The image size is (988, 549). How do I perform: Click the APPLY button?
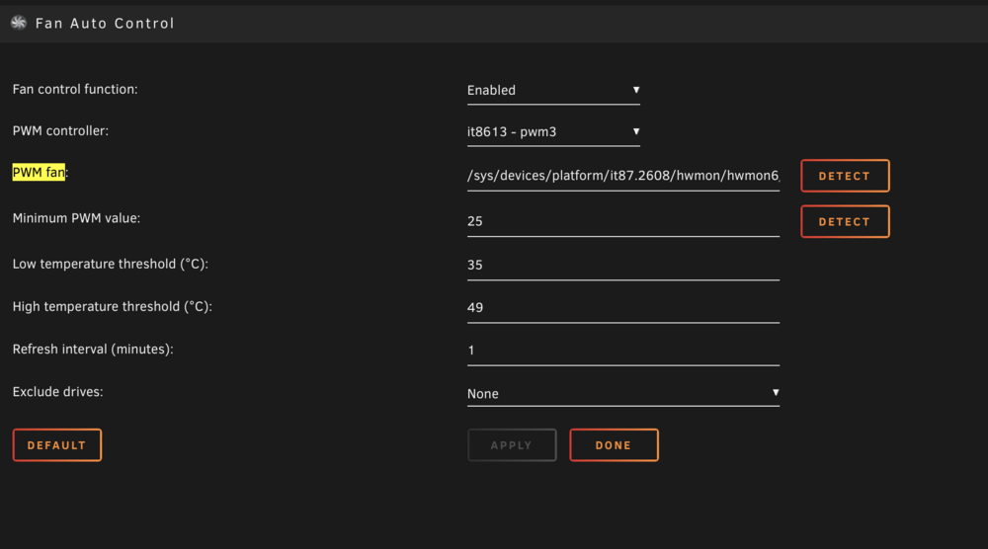click(512, 445)
